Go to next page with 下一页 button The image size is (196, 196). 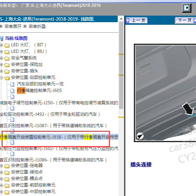tap(186, 20)
